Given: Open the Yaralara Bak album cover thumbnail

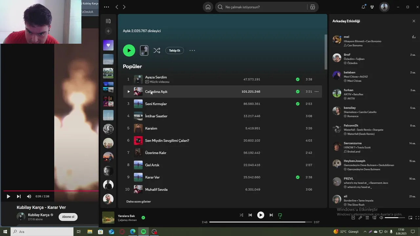Looking at the screenshot, I should tap(108, 218).
